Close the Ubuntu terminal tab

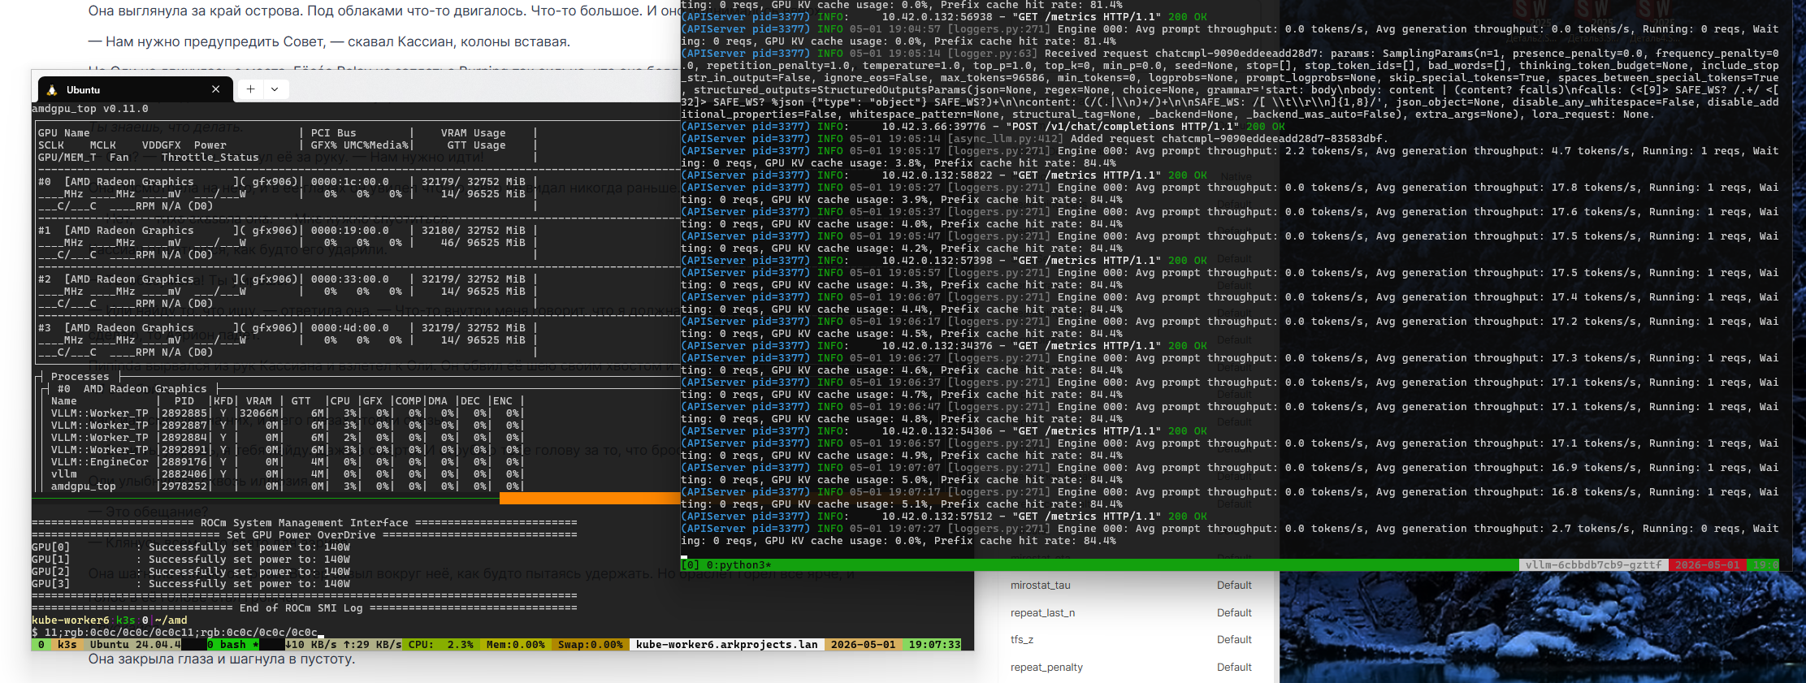[x=215, y=89]
